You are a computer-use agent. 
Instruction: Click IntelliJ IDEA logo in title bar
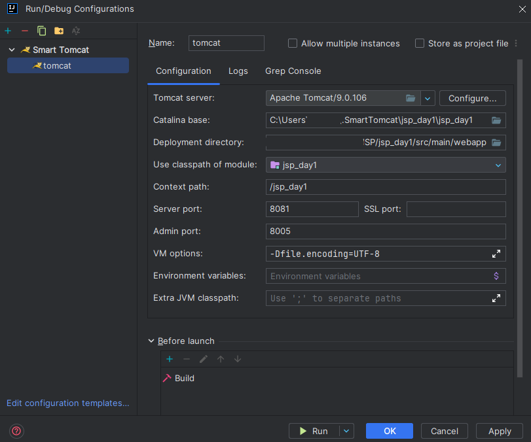click(12, 8)
